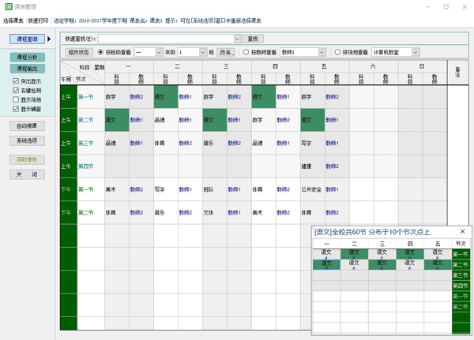Image resolution: width=474 pixels, height=340 pixels.
Task: Click the 关闭 button in sidebar
Action: [27, 174]
